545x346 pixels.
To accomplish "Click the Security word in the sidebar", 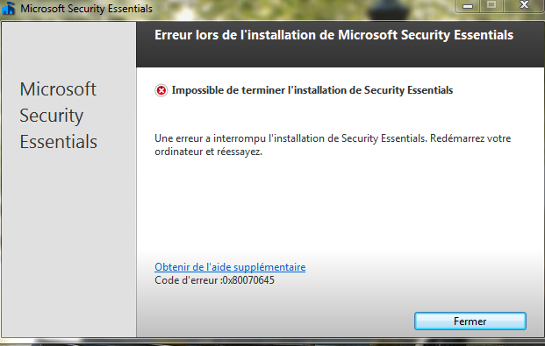I will [52, 116].
